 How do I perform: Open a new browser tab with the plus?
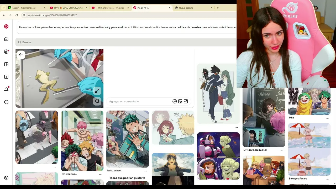218,8
